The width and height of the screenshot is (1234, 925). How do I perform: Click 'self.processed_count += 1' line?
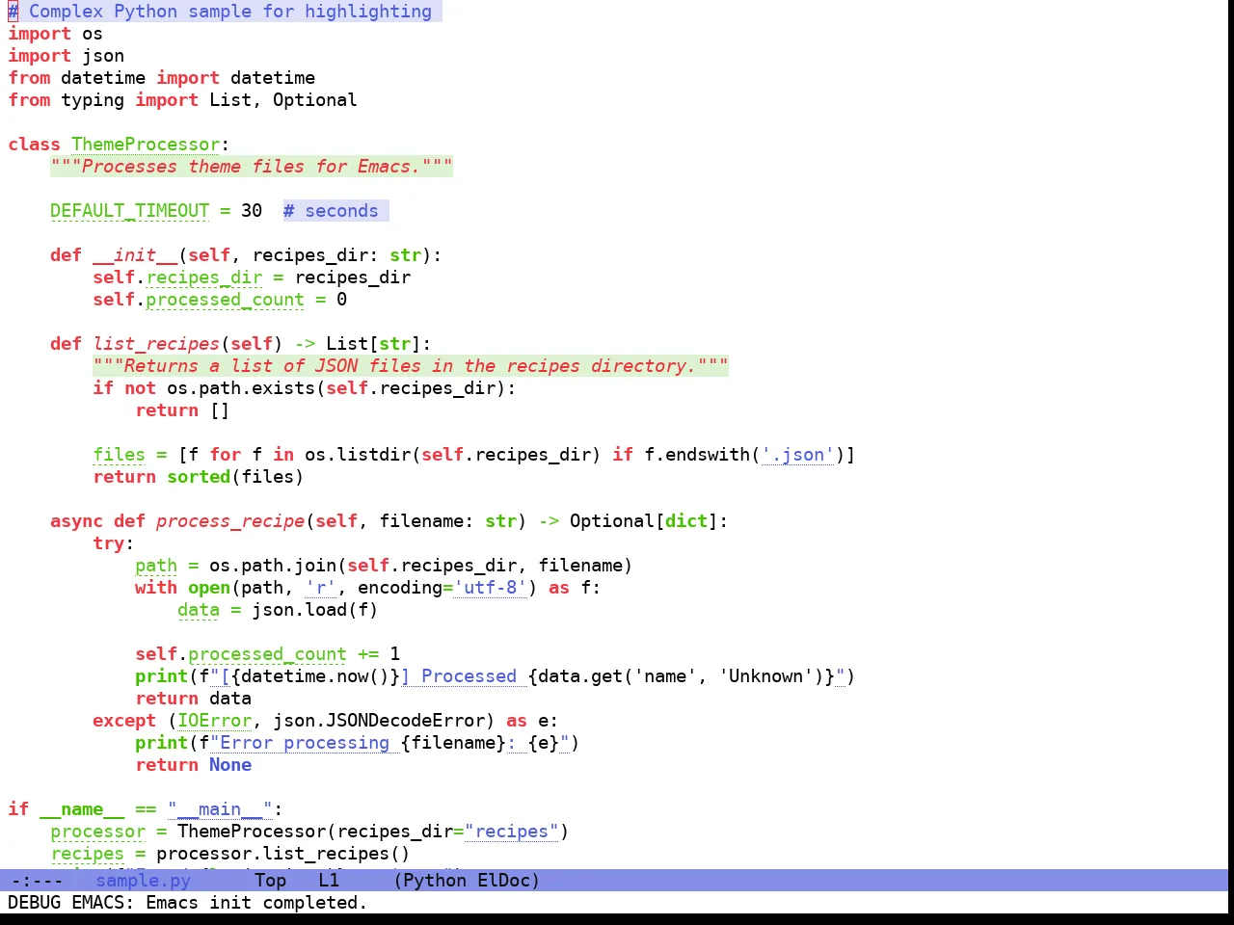click(267, 654)
